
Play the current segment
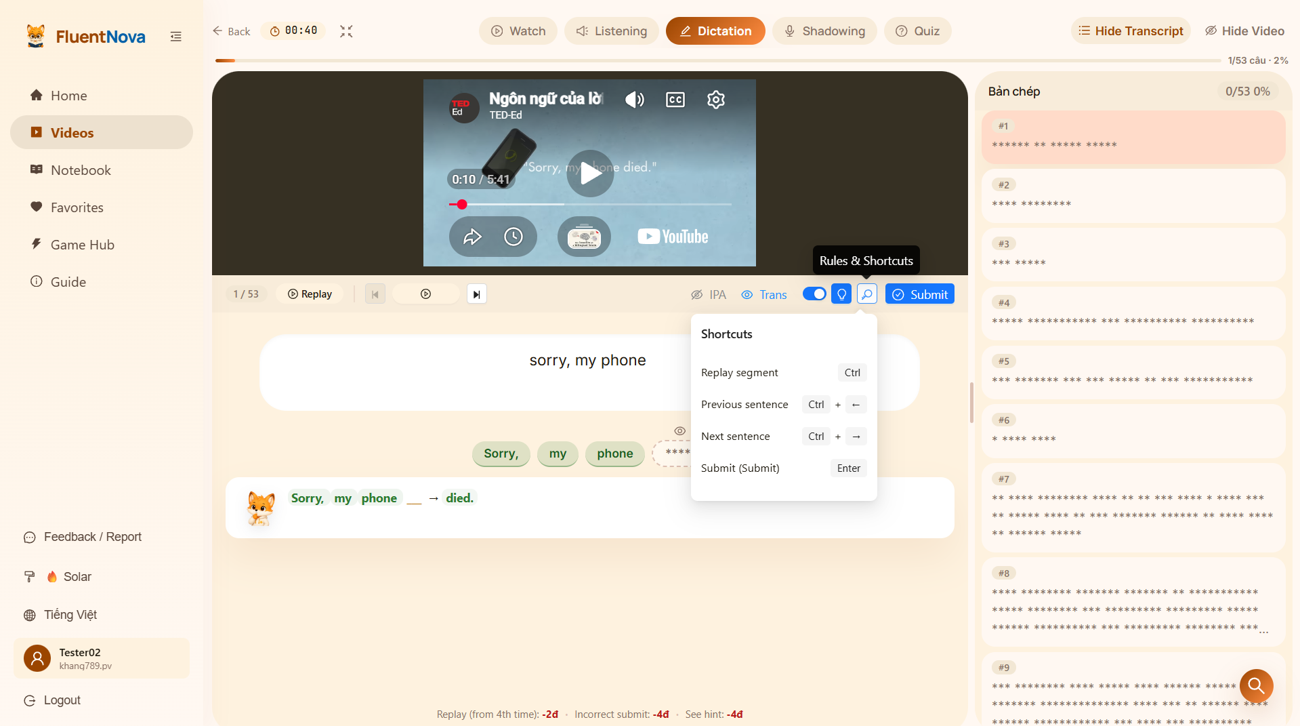click(425, 294)
